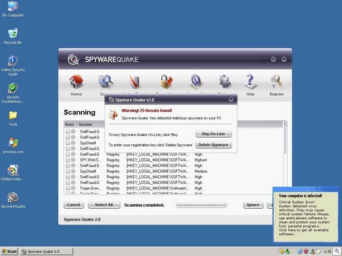The width and height of the screenshot is (342, 256).
Task: Click the scan progress bar
Action: 201,205
